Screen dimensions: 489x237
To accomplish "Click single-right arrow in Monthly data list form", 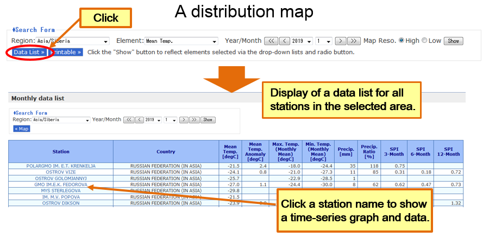I will click(184, 120).
